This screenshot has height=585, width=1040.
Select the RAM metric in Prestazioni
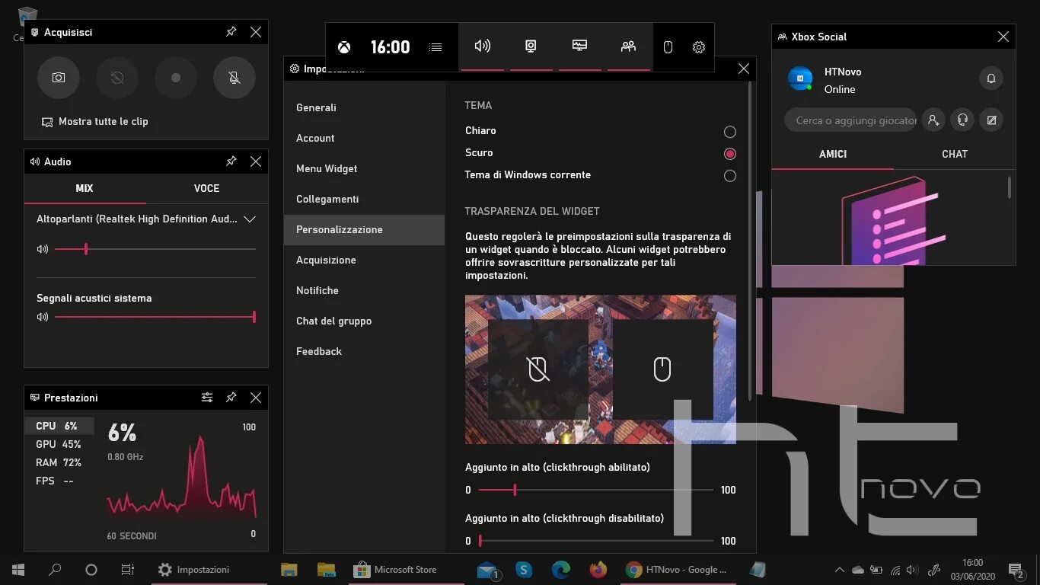pyautogui.click(x=59, y=462)
